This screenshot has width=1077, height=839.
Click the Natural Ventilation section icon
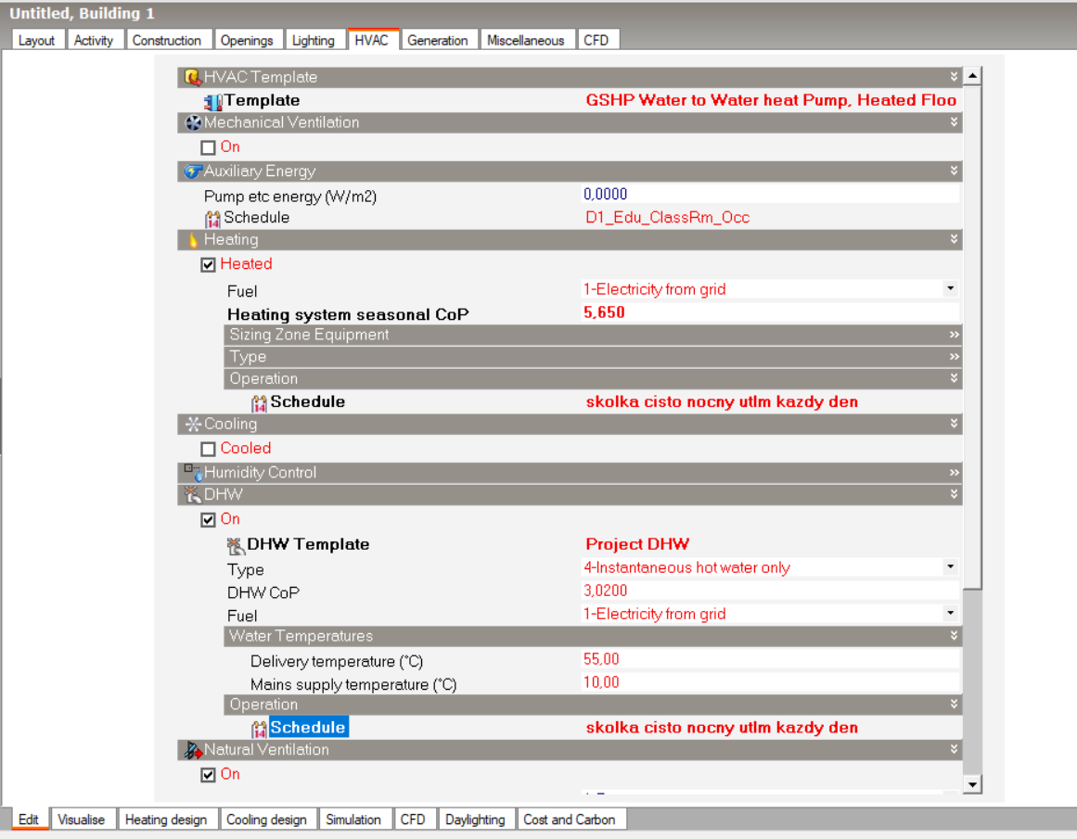point(193,750)
